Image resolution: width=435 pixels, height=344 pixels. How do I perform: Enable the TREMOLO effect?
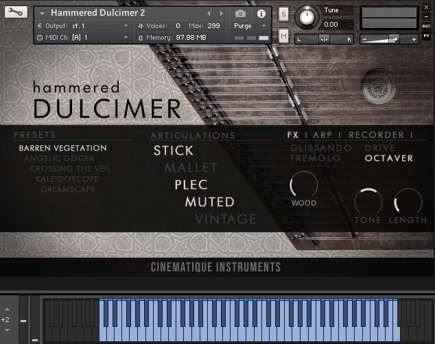click(x=315, y=158)
